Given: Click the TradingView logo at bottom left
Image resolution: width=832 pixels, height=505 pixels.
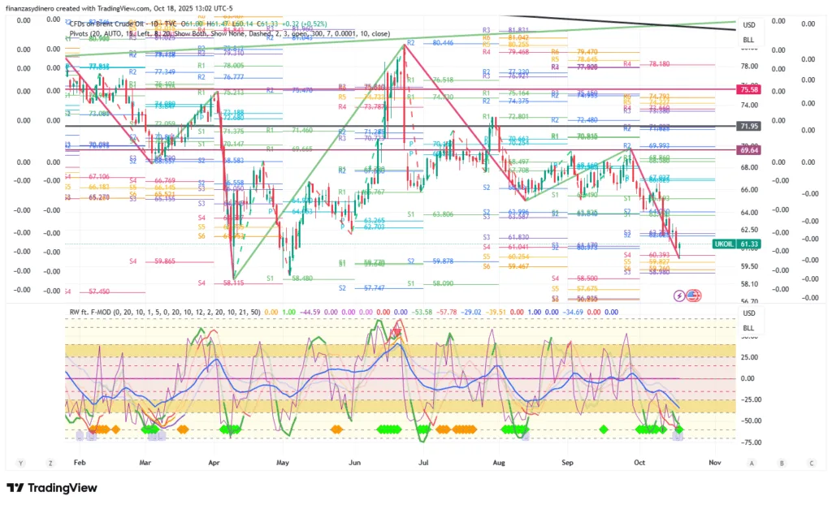Looking at the screenshot, I should click(x=52, y=488).
